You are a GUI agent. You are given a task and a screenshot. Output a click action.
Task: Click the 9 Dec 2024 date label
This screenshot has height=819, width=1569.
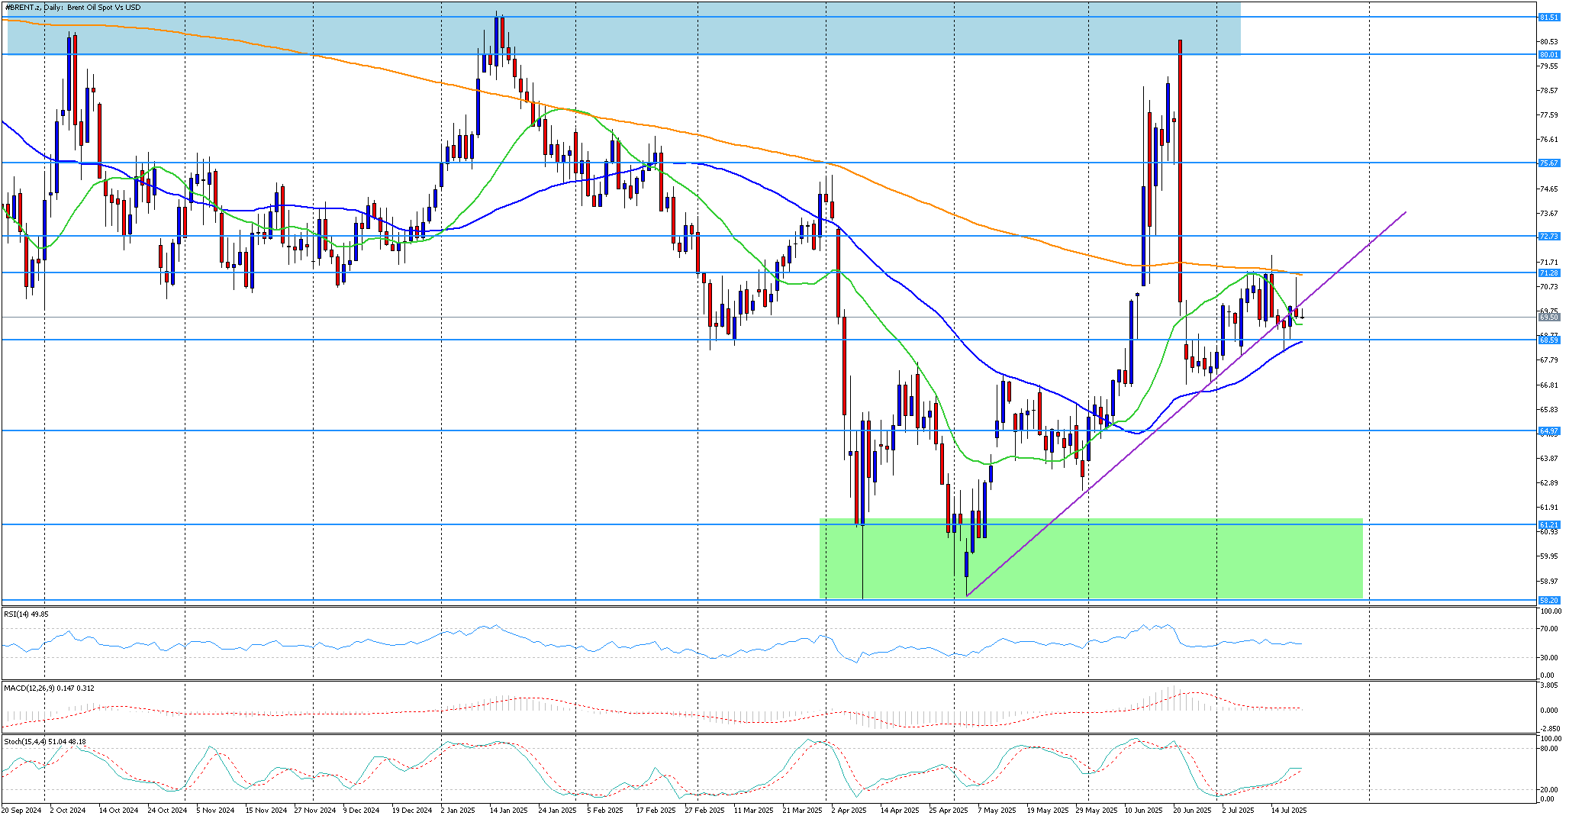(362, 810)
